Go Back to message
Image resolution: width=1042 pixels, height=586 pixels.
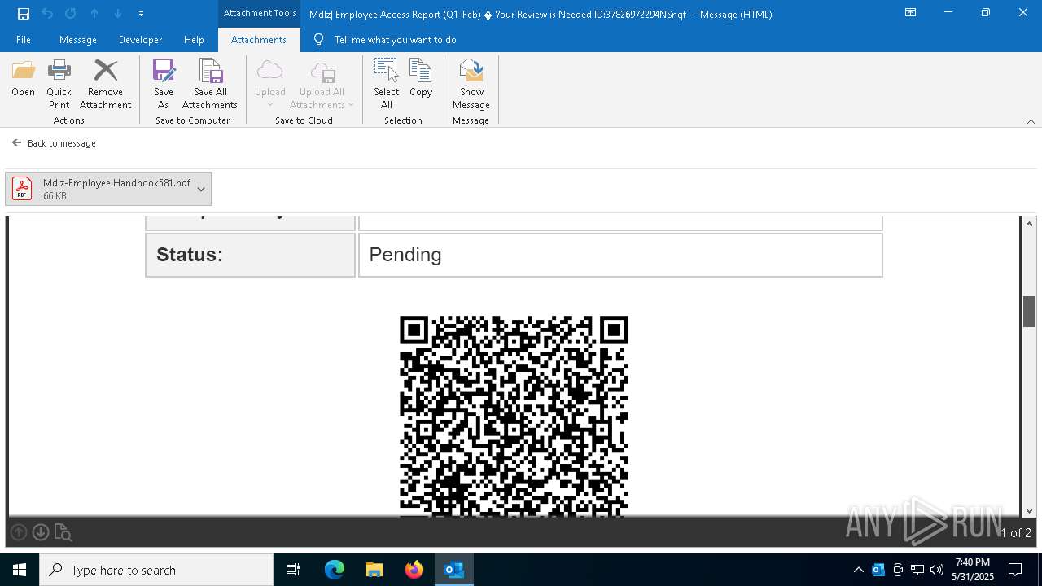[54, 142]
